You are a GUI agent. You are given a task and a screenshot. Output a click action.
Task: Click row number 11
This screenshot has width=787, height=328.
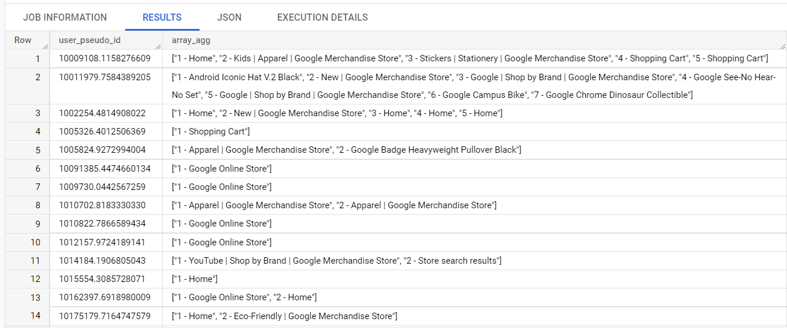click(x=35, y=261)
